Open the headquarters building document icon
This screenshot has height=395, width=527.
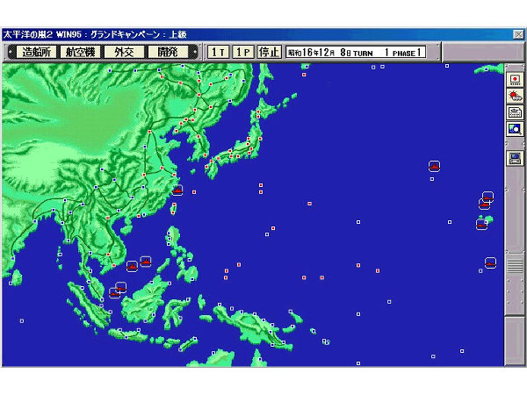(515, 112)
